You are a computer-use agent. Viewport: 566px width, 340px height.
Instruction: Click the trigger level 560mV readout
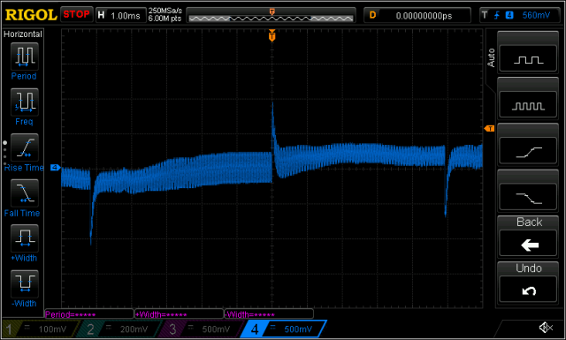536,15
